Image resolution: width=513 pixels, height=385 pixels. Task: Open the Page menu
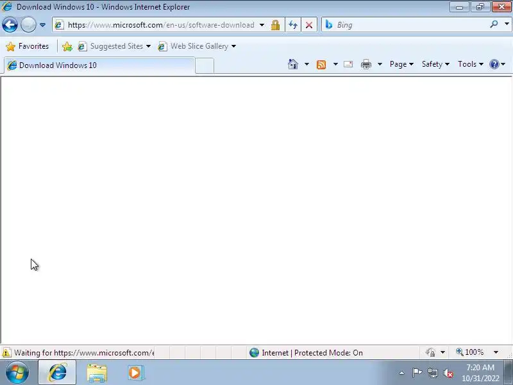click(401, 64)
